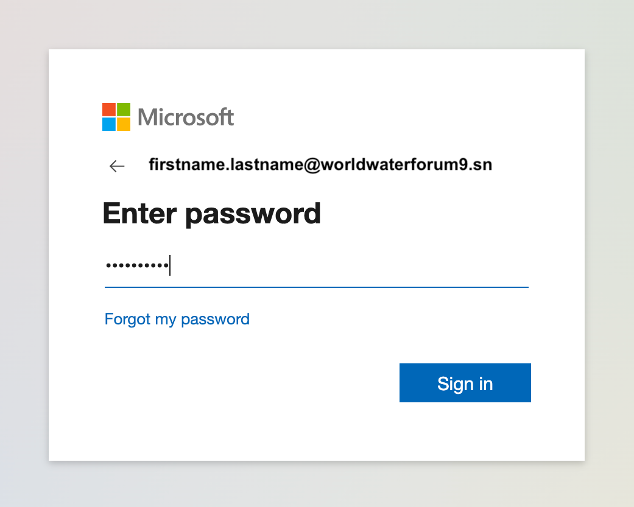Click the Sign in button
Screen dimensions: 634x507
pos(465,383)
